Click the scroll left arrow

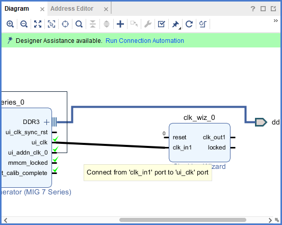point(6,220)
